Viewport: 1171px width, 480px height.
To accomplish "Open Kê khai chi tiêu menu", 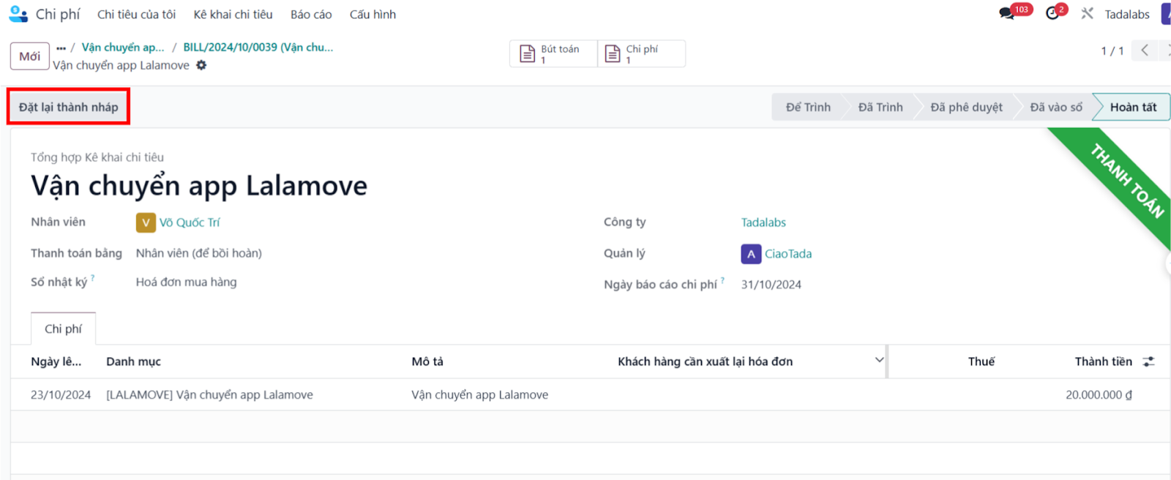I will pyautogui.click(x=233, y=15).
